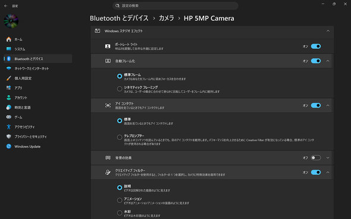351x219 pixels.
Task: Click the システム monitor icon
Action: [9, 49]
